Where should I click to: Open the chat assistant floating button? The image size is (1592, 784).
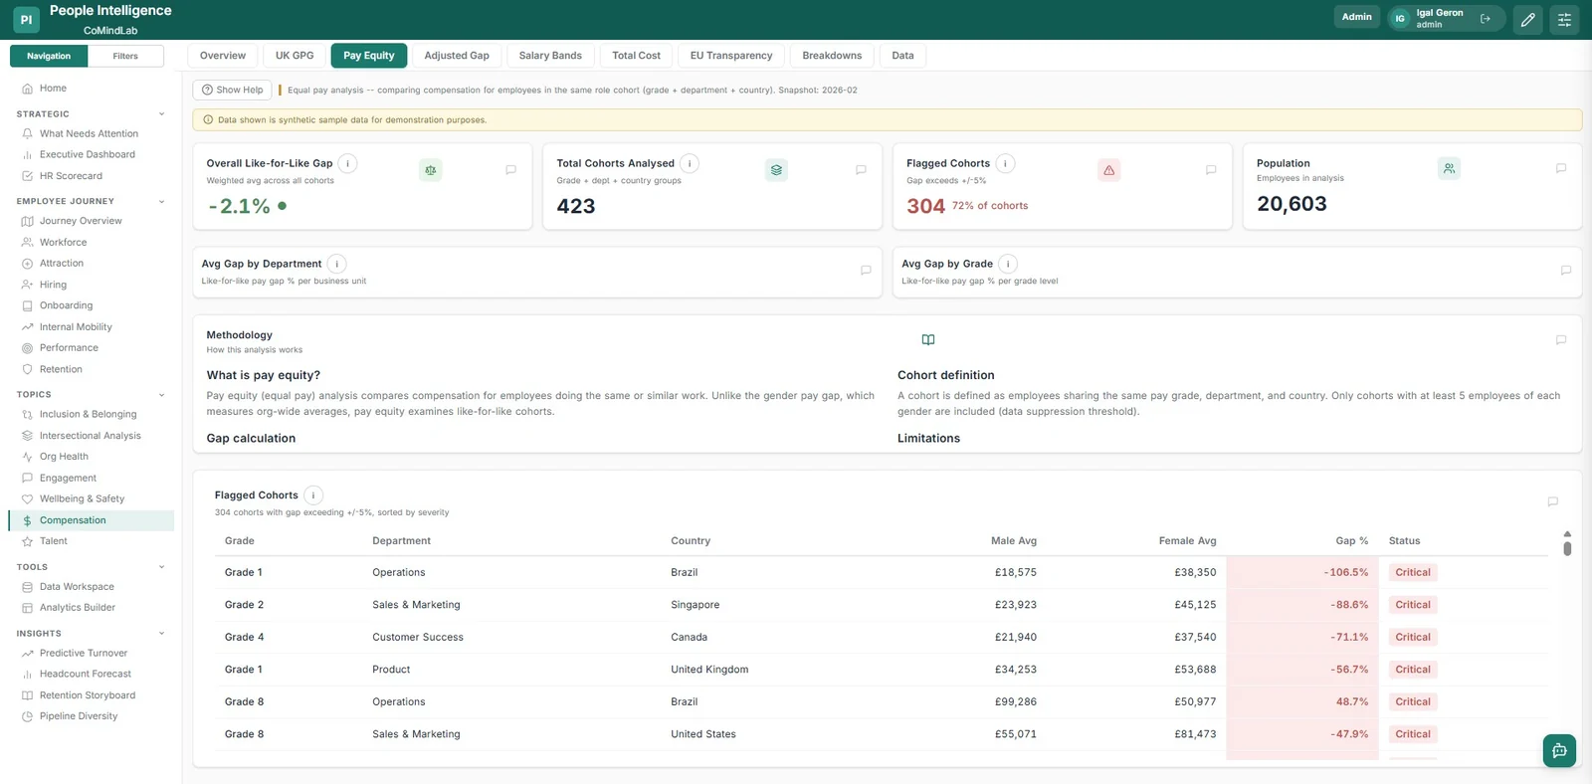click(1559, 750)
